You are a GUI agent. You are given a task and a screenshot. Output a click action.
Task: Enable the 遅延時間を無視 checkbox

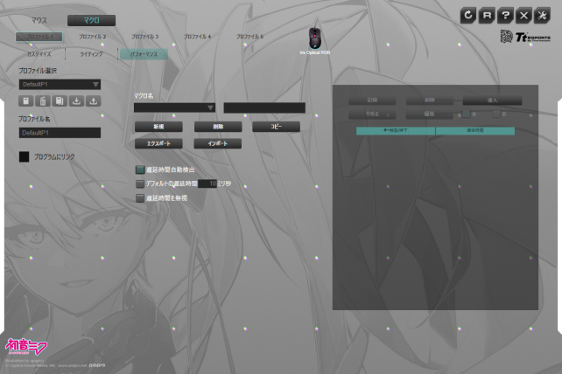tap(140, 197)
